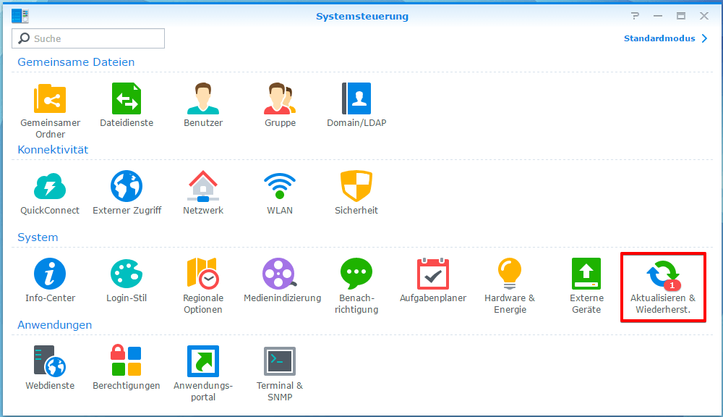
Task: Open Aktualisieren & Wiederherst. icon
Action: tap(663, 275)
